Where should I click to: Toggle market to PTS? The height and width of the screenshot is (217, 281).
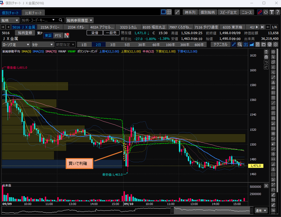point(58,36)
